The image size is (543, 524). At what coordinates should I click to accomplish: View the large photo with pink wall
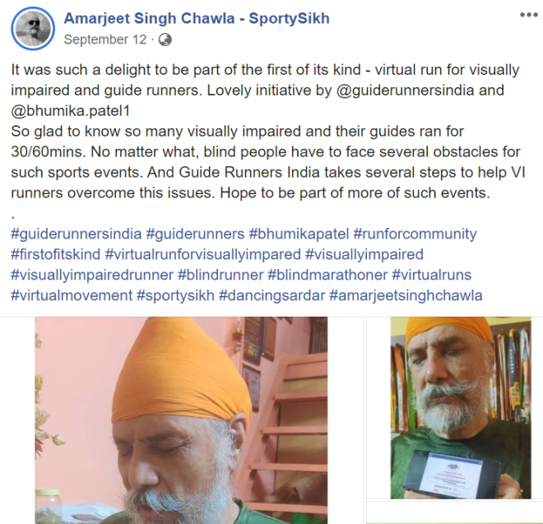click(181, 420)
